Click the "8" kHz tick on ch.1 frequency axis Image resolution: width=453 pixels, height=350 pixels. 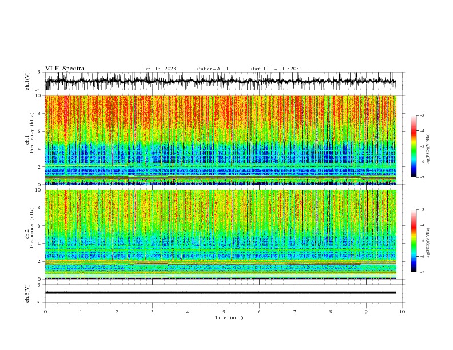(x=39, y=113)
